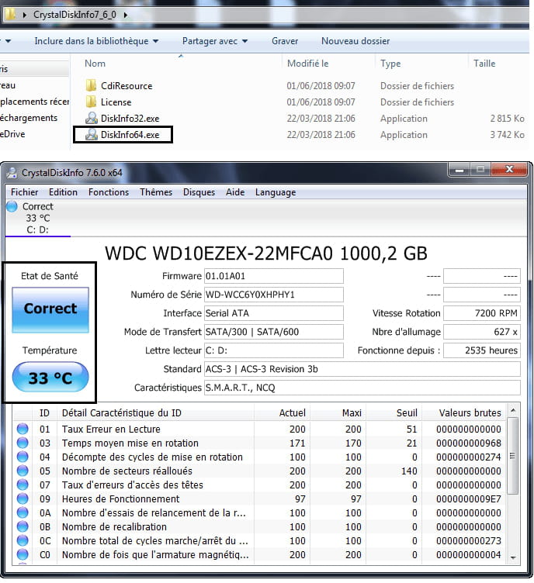Open the Language menu

tap(276, 192)
